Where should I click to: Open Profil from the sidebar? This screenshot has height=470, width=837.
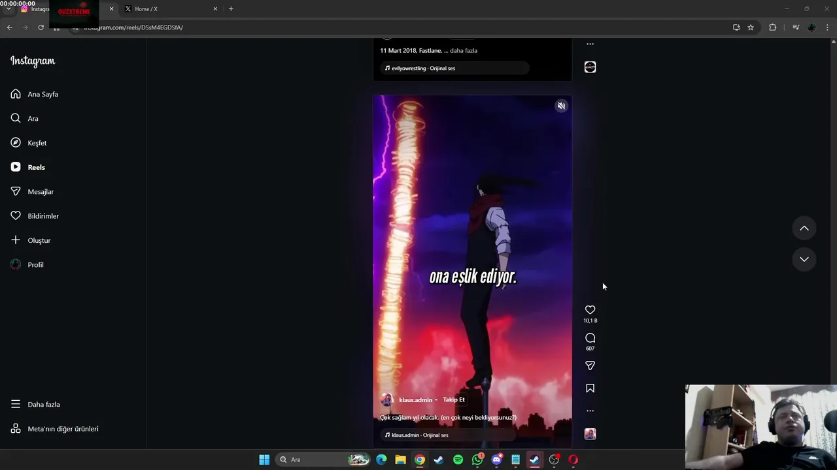tap(27, 264)
